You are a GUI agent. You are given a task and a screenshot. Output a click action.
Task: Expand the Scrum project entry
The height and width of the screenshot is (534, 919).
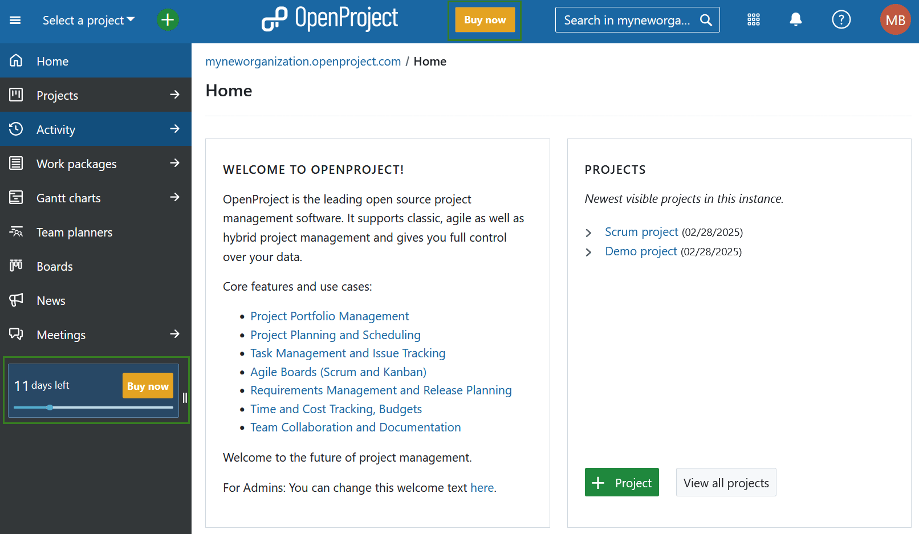(x=589, y=233)
